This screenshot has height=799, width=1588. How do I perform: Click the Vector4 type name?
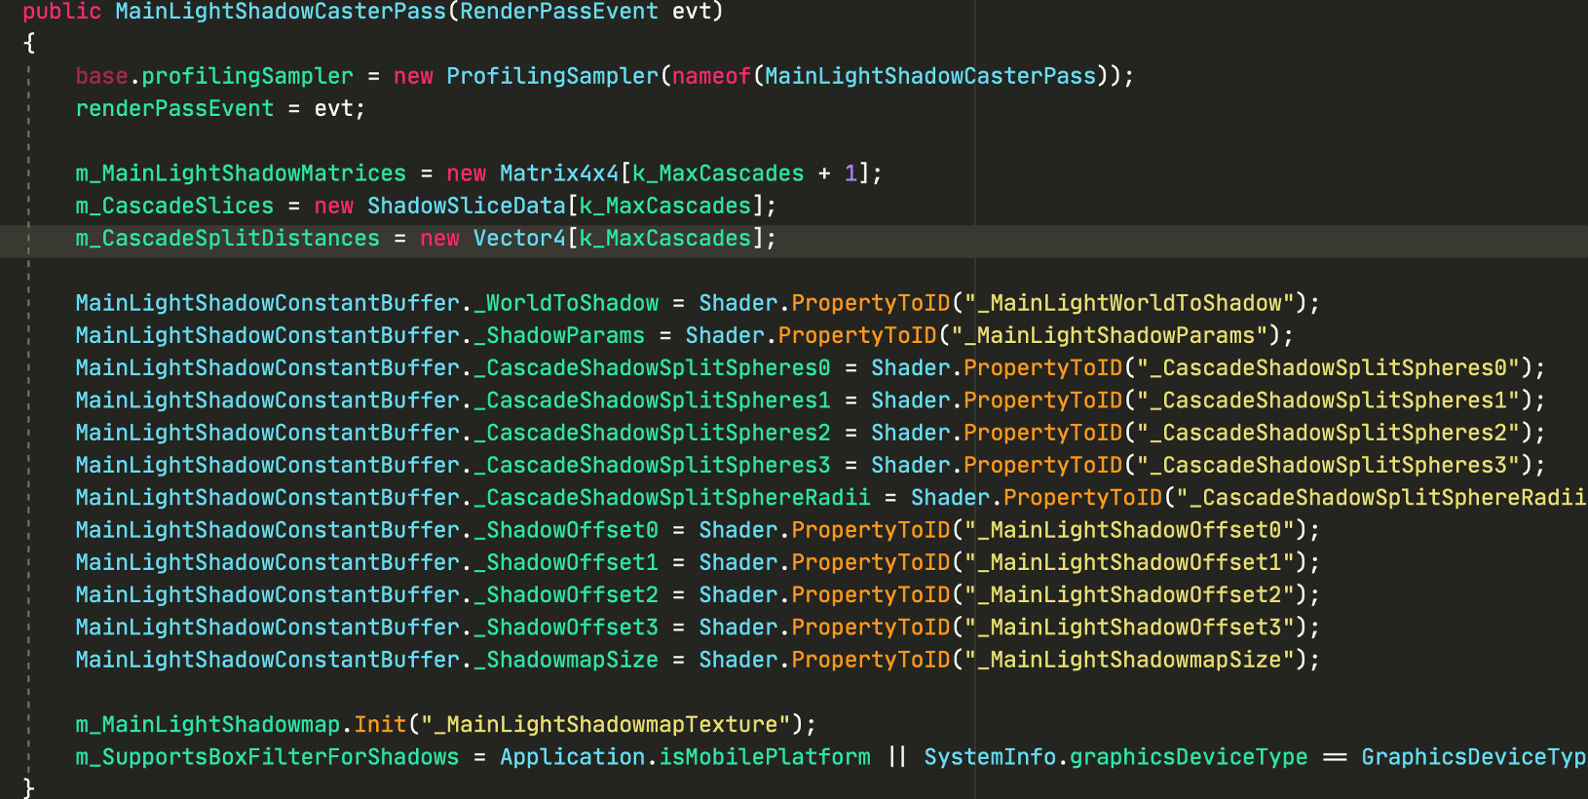519,238
